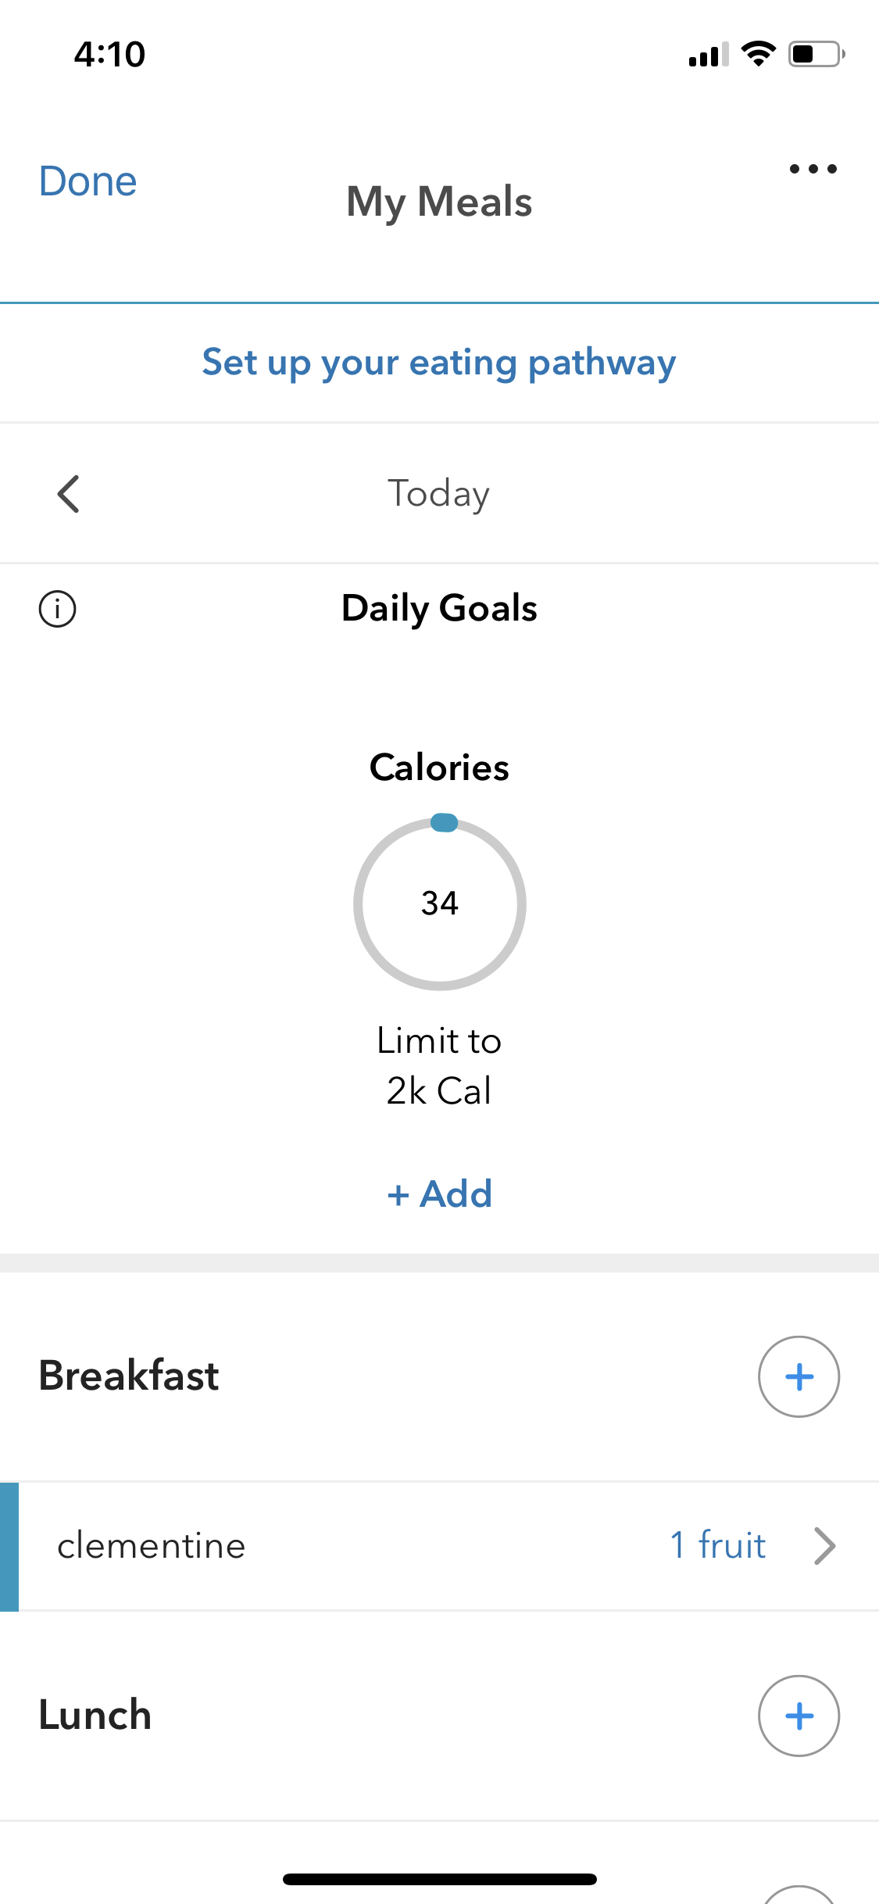Open the clementine food item
Screen dimensions: 879x1904
tap(152, 1545)
